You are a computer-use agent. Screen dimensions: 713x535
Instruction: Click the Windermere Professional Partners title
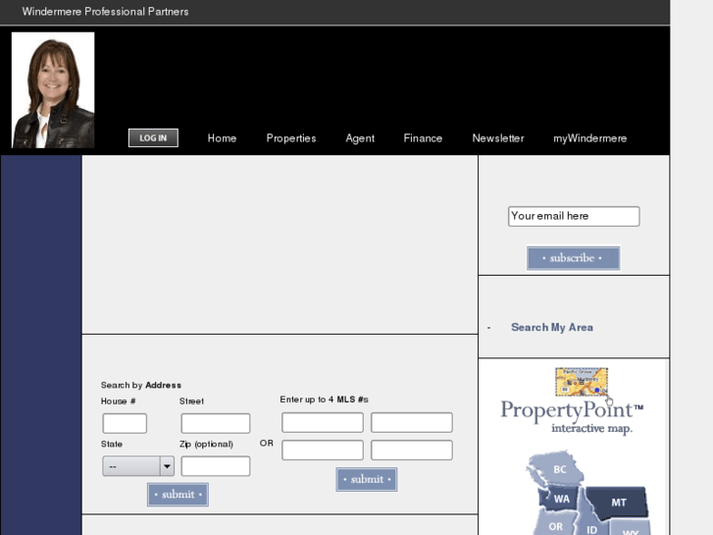point(105,12)
